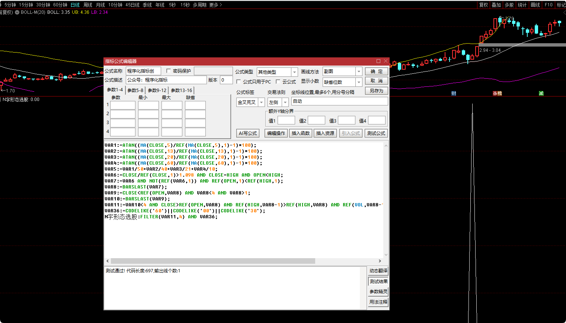Click the horizontal scrollbar thumb in code editor

pos(213,261)
